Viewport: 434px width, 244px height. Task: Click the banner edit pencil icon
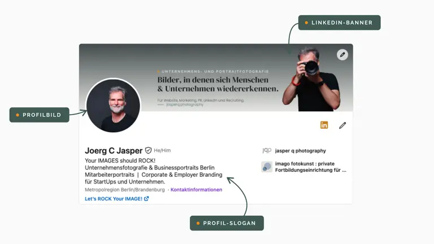tap(342, 55)
